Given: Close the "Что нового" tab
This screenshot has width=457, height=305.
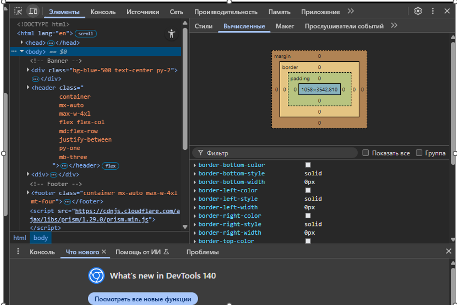Looking at the screenshot, I should 103,252.
